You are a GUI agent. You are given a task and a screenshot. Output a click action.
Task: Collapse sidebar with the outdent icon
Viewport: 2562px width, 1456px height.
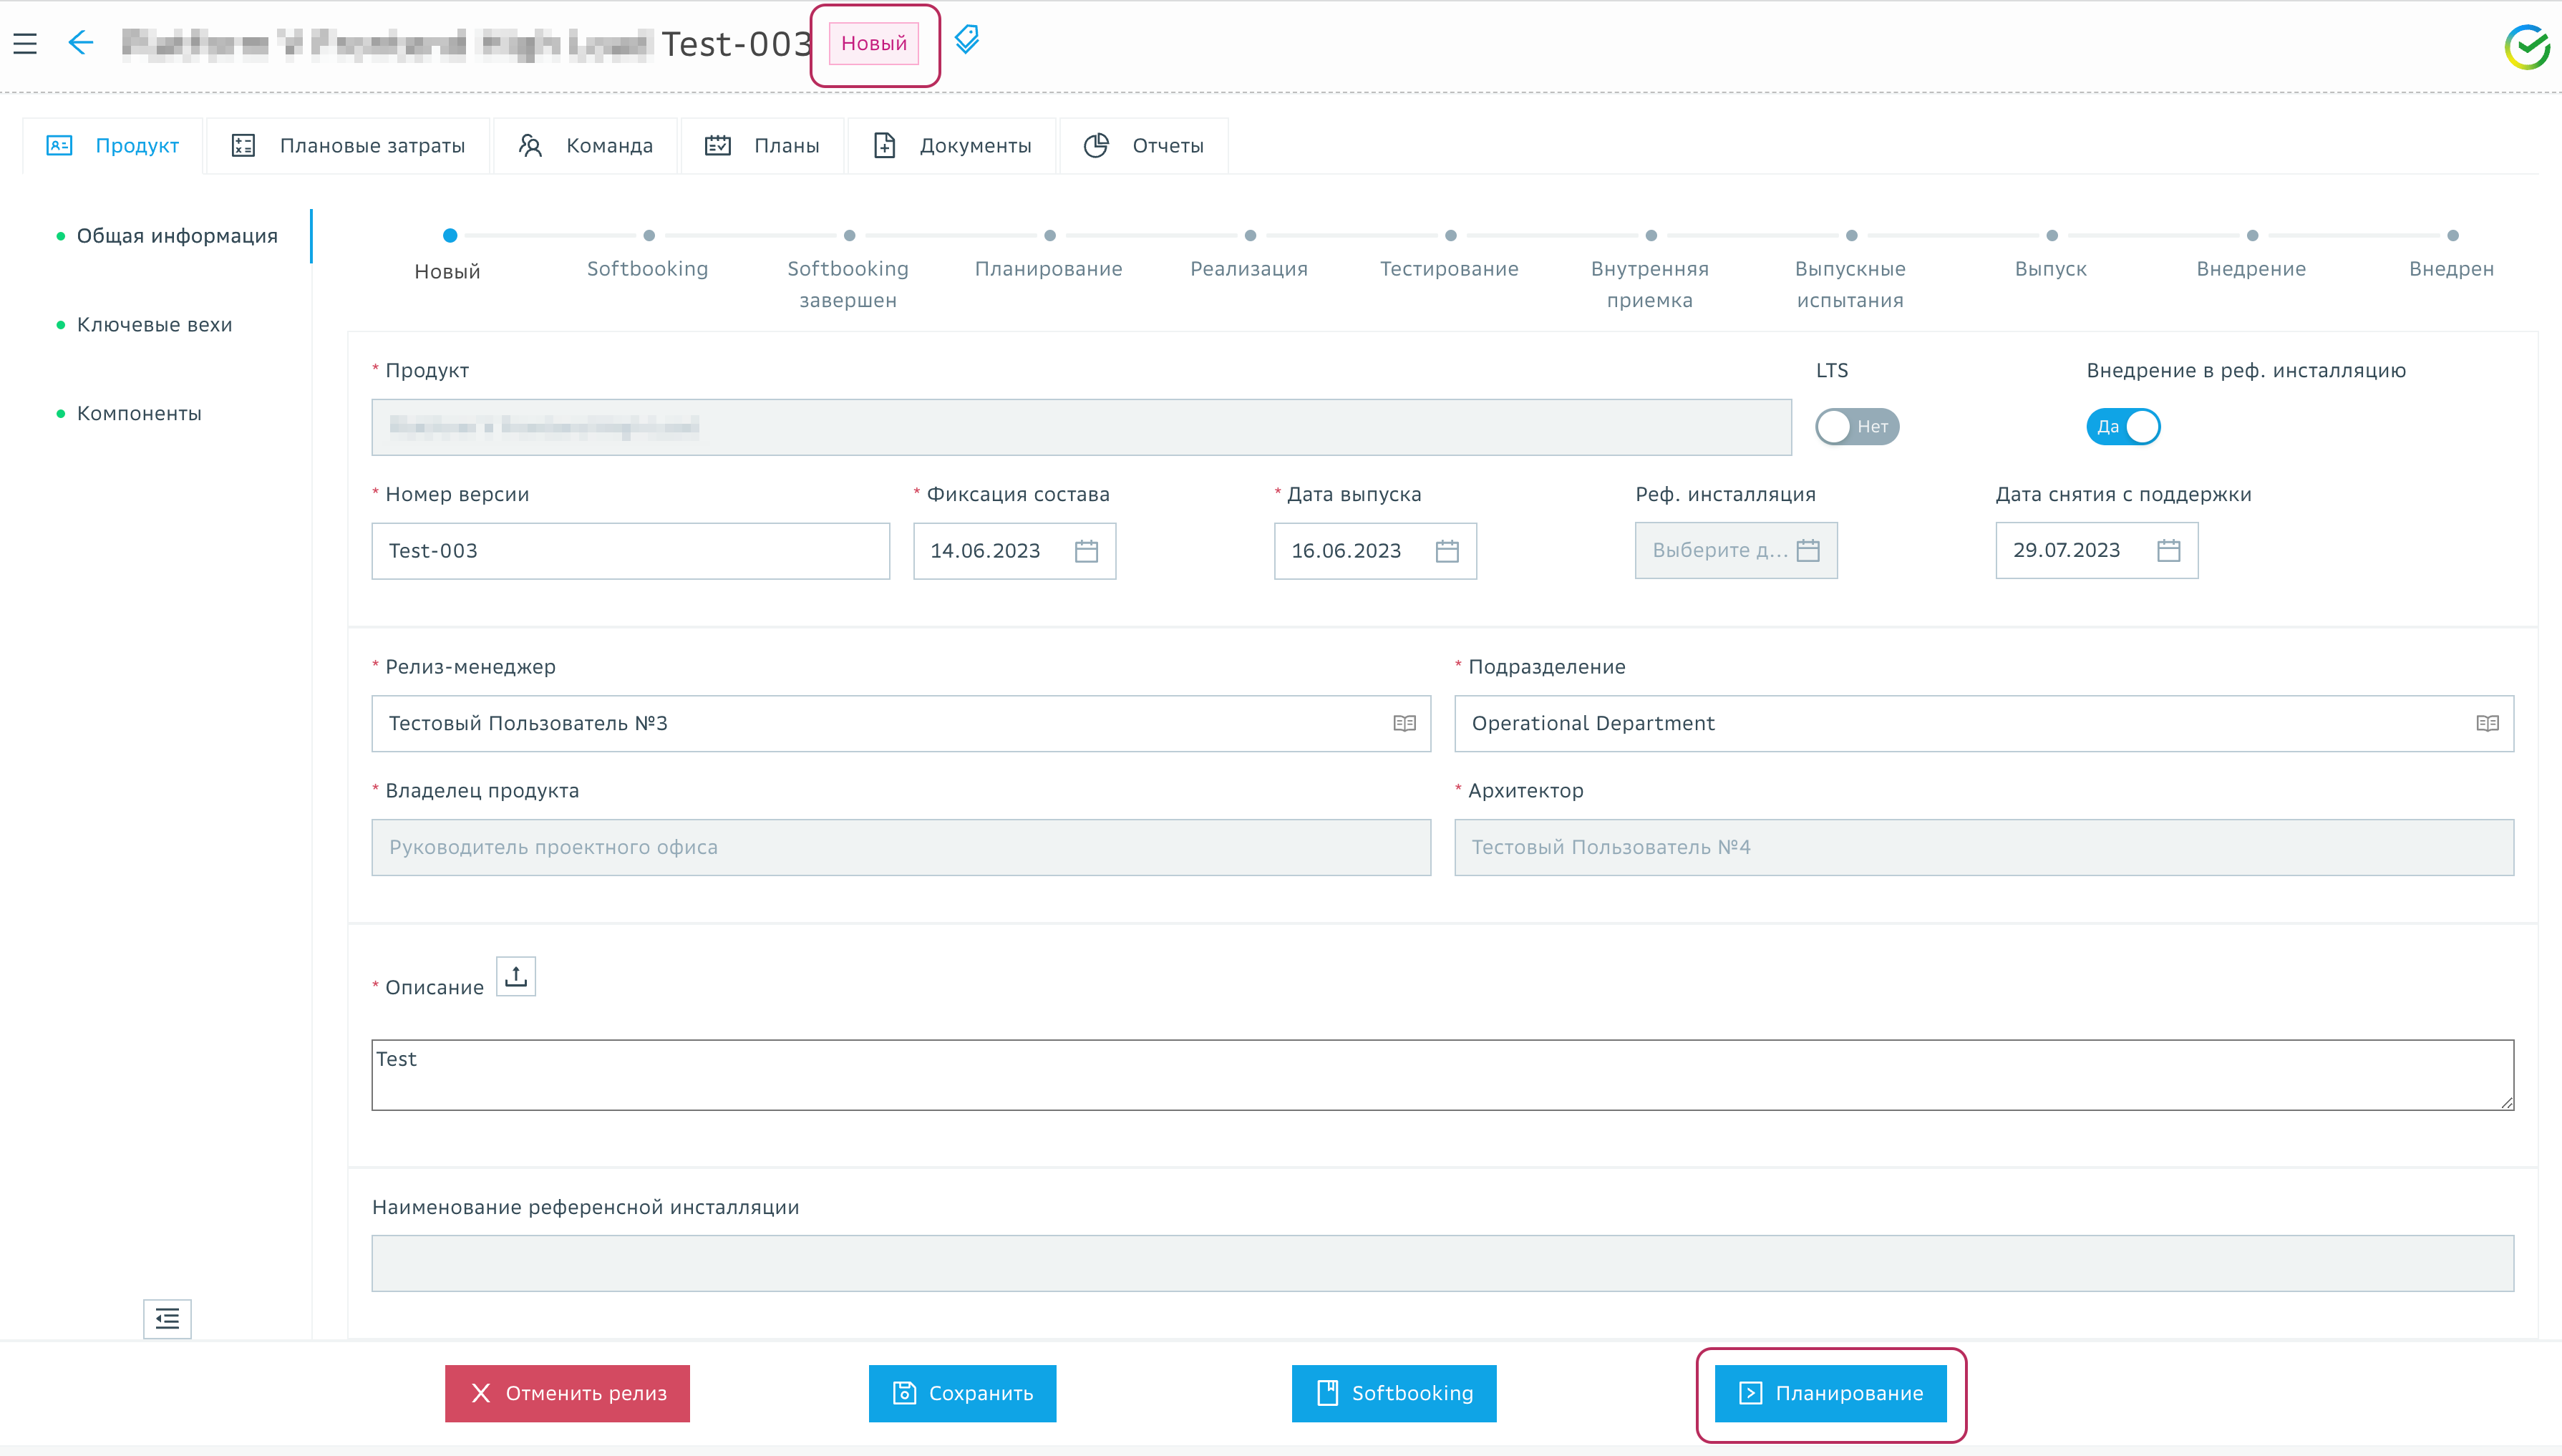click(167, 1319)
